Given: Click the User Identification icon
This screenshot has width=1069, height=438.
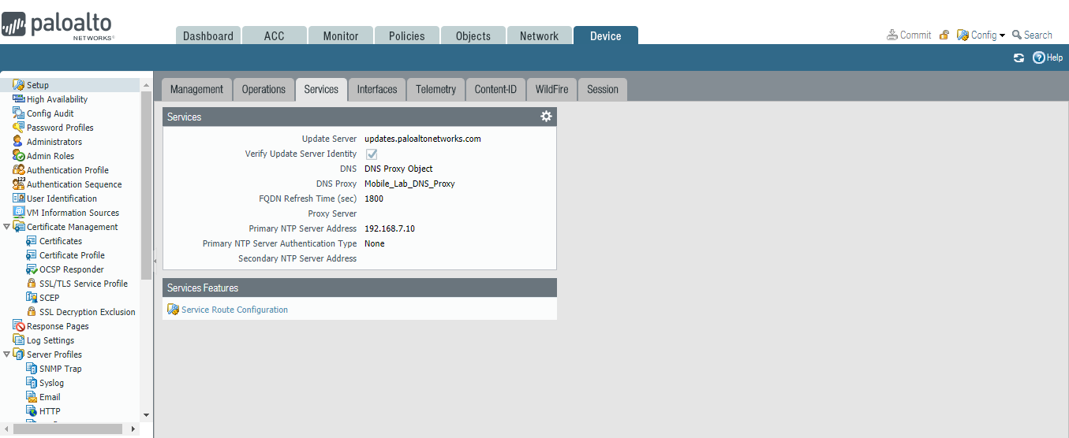Looking at the screenshot, I should tap(18, 199).
